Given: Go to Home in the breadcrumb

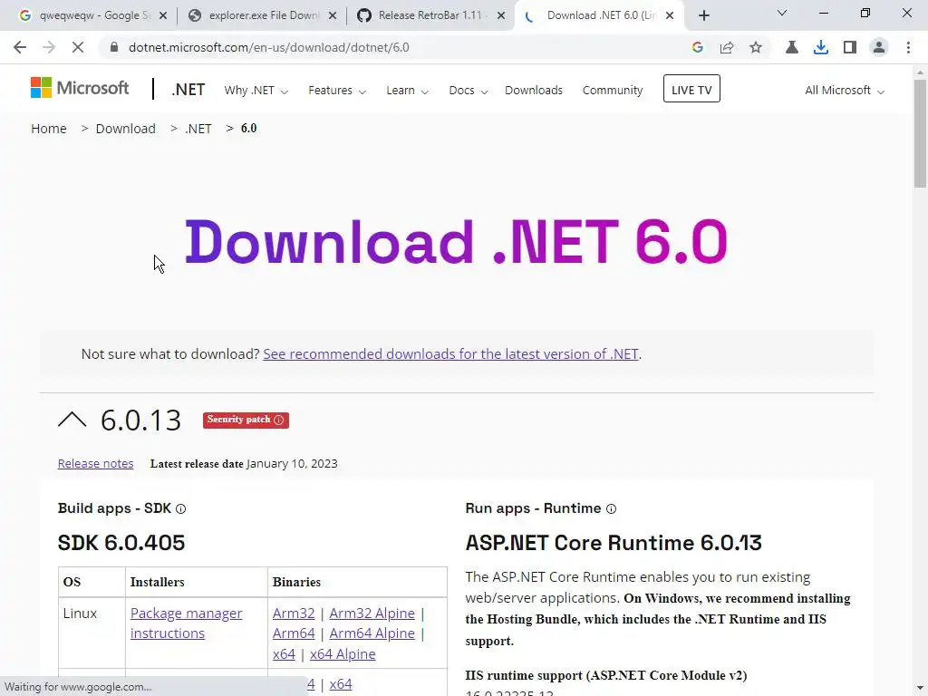Looking at the screenshot, I should [49, 129].
